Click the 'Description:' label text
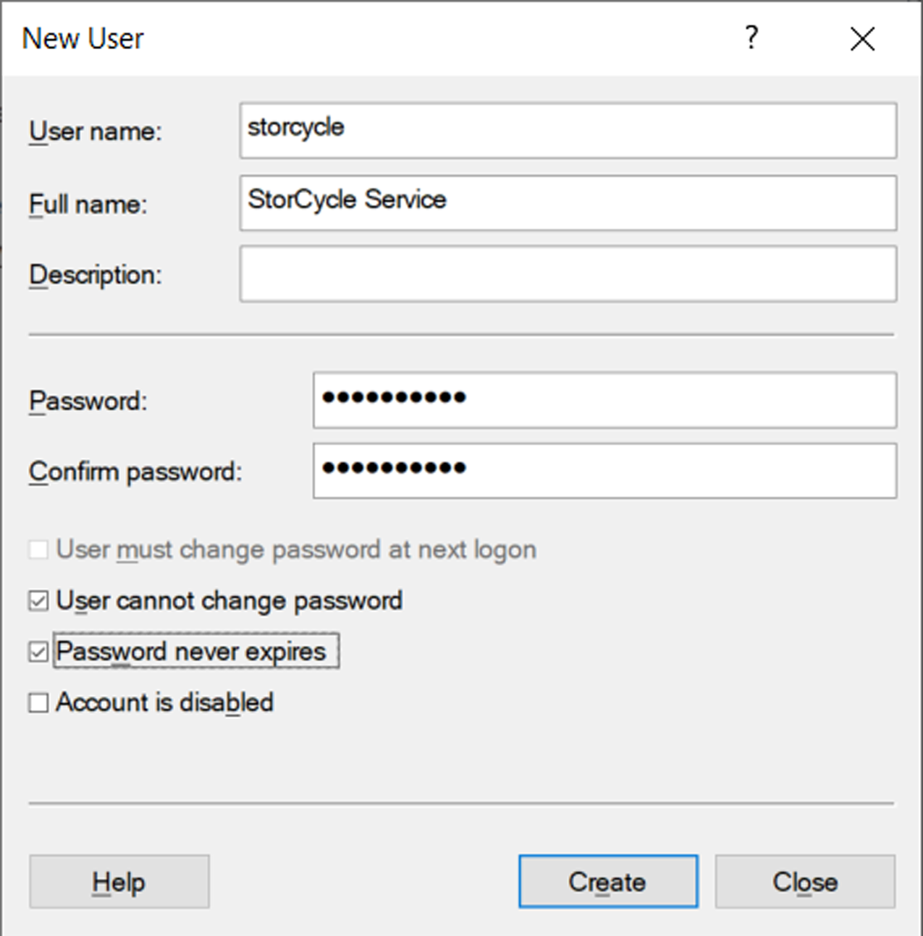Image resolution: width=923 pixels, height=936 pixels. (96, 275)
